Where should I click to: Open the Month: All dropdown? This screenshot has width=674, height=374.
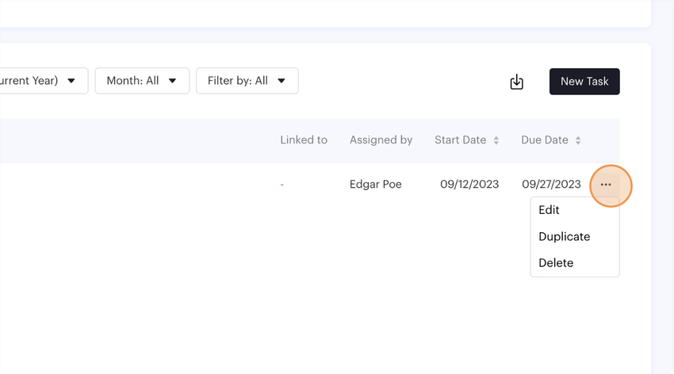click(x=142, y=81)
